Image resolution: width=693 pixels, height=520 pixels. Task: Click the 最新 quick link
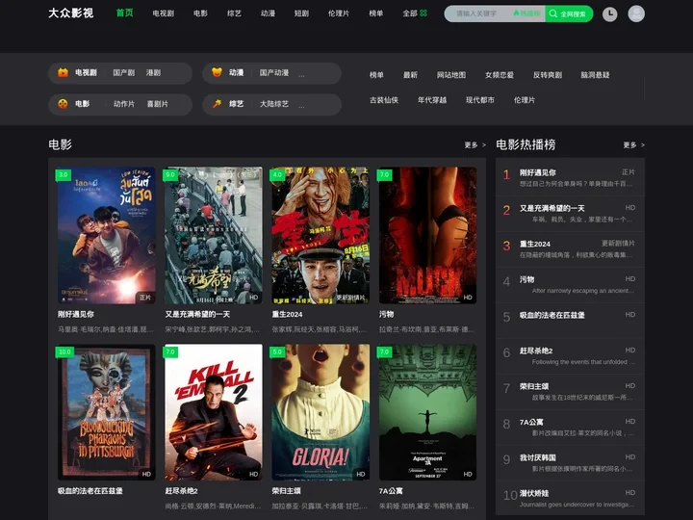tap(410, 75)
